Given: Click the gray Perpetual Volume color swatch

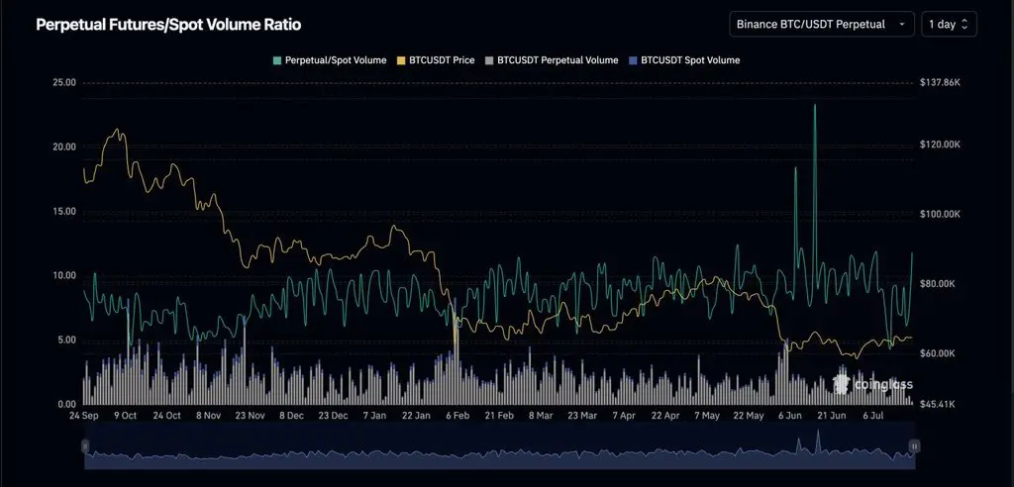Looking at the screenshot, I should [x=489, y=60].
